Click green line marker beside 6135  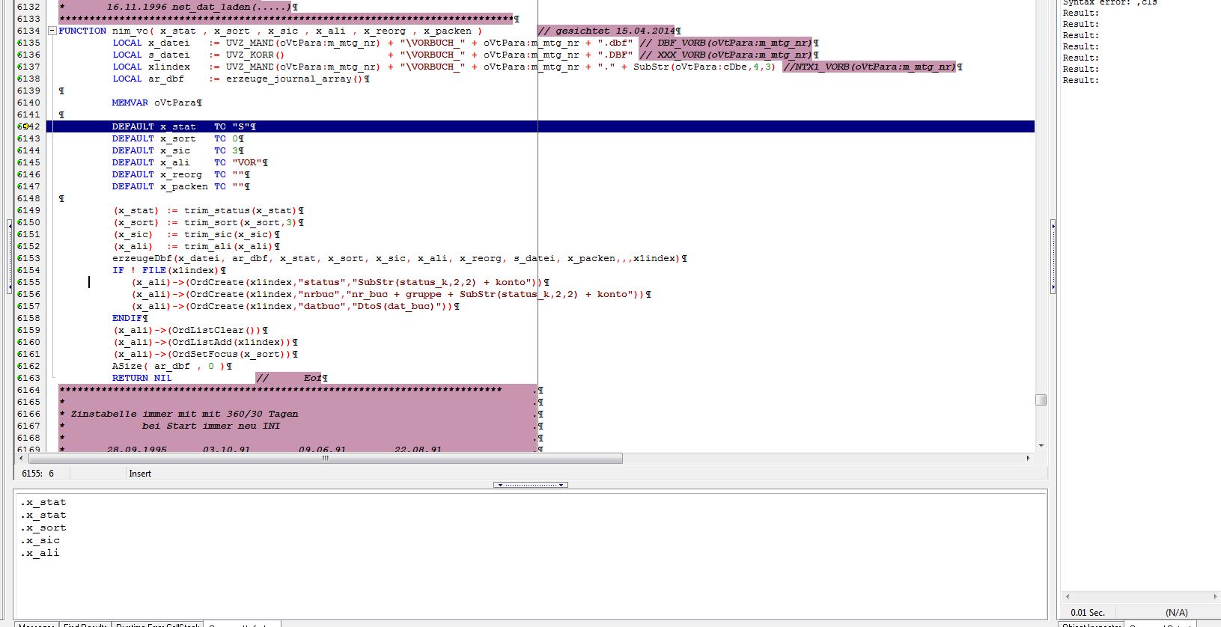point(19,43)
